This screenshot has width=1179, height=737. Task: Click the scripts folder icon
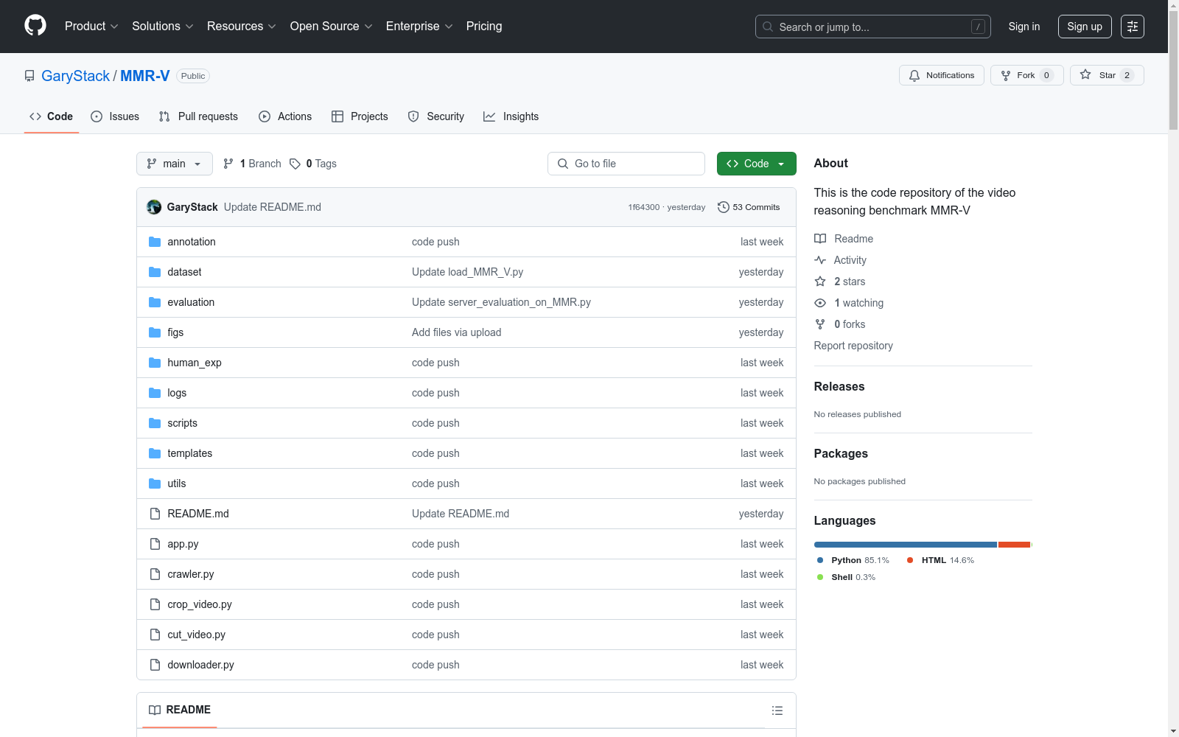(x=155, y=423)
